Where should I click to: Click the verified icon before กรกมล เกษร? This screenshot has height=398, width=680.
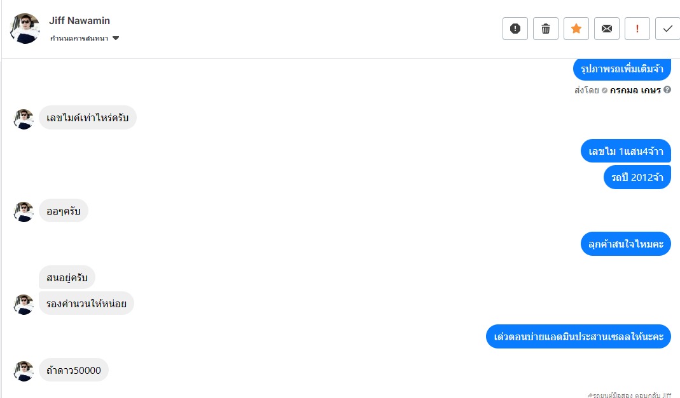point(604,90)
